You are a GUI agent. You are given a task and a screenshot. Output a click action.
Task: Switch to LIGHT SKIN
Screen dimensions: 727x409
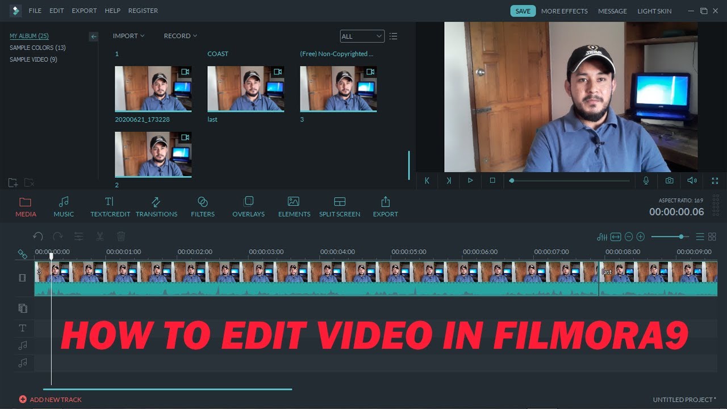tap(654, 11)
